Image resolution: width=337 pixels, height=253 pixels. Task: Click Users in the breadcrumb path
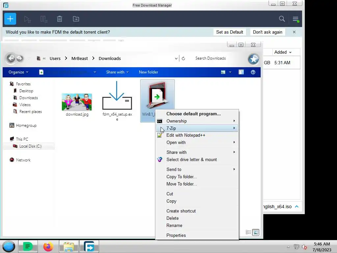(x=55, y=59)
